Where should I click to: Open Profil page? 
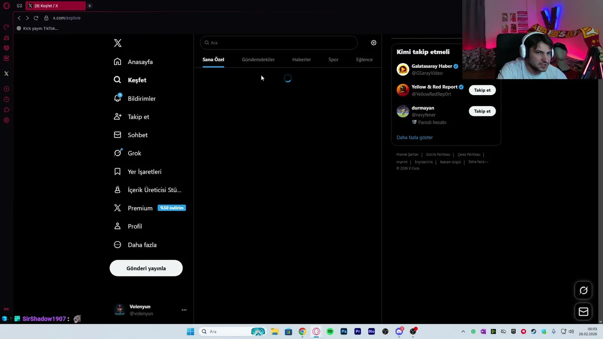128,226
